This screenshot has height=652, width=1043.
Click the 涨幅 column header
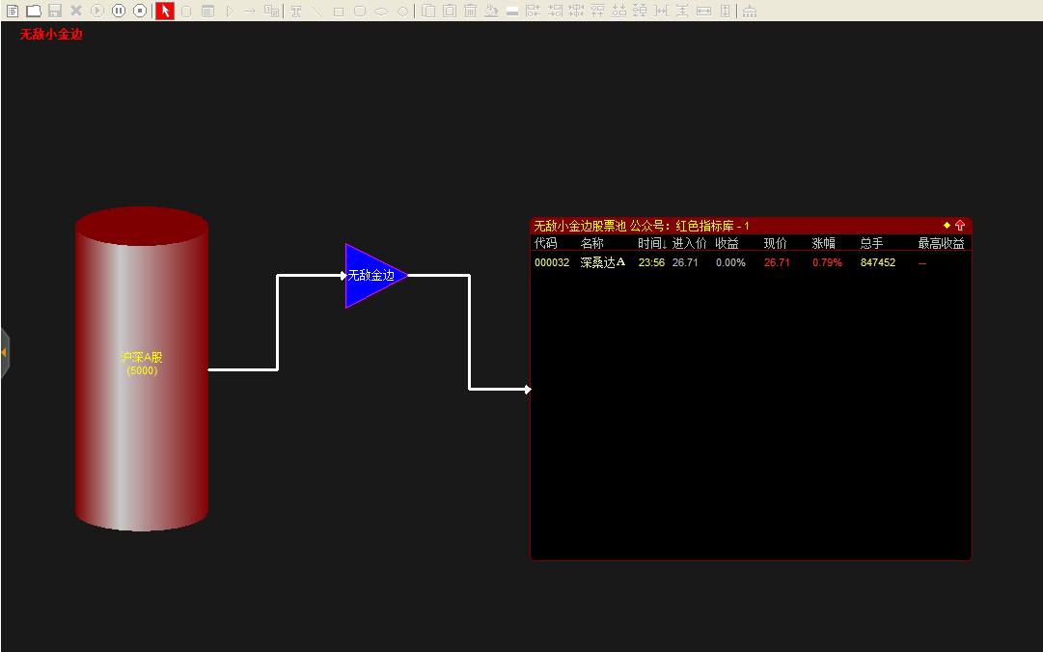(825, 243)
